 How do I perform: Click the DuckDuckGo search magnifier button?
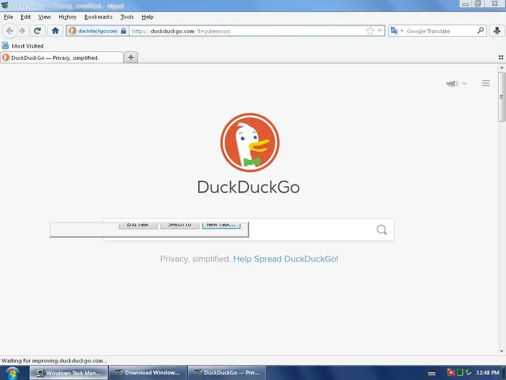pos(382,230)
